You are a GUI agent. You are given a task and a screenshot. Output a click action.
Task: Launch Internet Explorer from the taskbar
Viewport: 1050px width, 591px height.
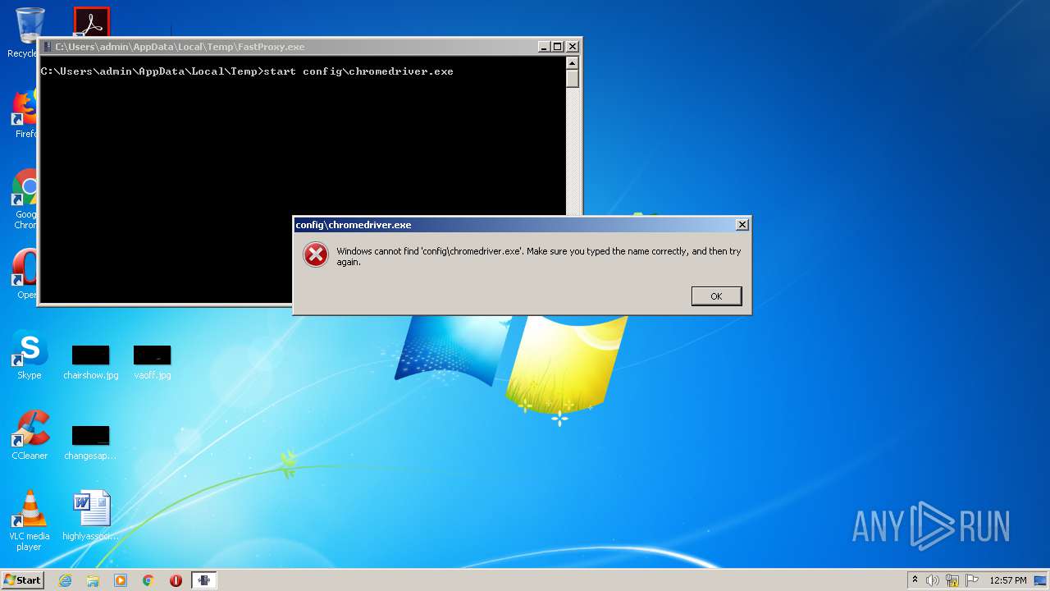point(65,580)
